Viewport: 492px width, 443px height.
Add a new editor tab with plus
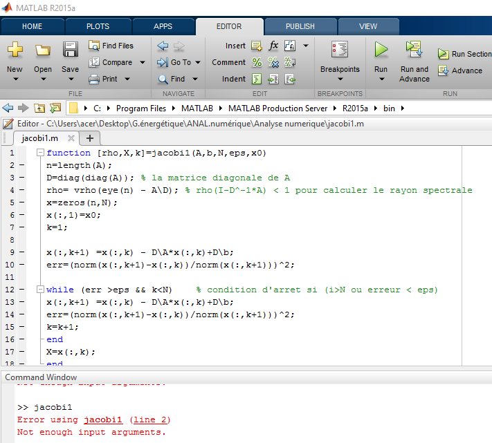(90, 138)
